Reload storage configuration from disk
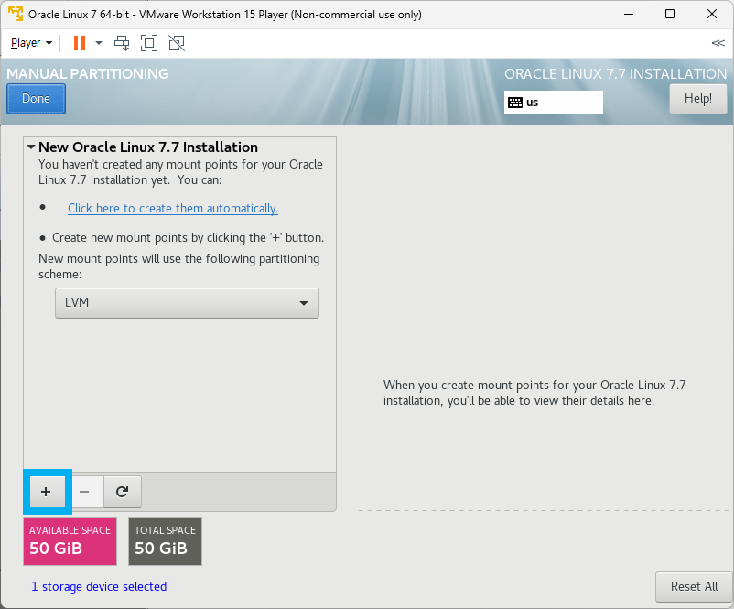 (x=122, y=492)
